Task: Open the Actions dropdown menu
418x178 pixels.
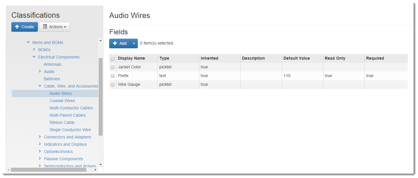Action: pos(54,27)
